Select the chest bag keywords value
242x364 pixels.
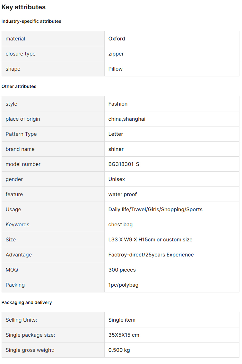pos(120,225)
